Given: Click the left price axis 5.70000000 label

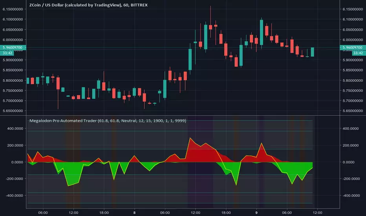Looking at the screenshot, I should pos(13,101).
